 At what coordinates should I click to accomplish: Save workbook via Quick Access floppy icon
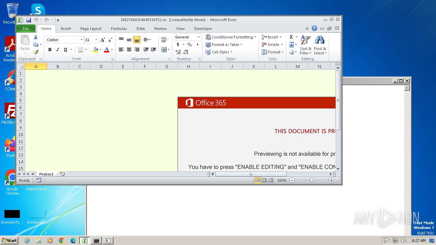(x=29, y=20)
